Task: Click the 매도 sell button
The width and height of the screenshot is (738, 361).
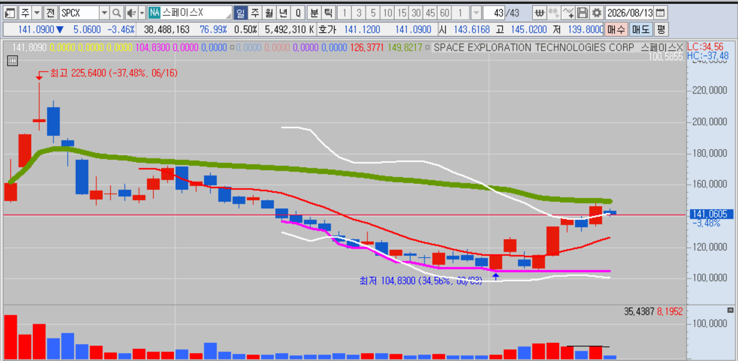Action: coord(640,29)
